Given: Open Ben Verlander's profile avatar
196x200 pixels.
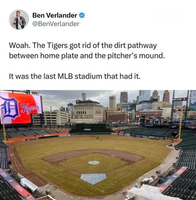Looking at the screenshot, I should pos(19,19).
